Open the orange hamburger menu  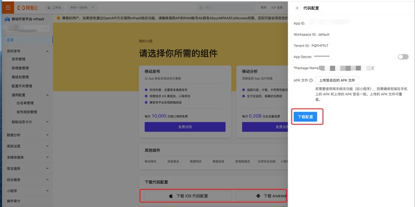pyautogui.click(x=8, y=7)
